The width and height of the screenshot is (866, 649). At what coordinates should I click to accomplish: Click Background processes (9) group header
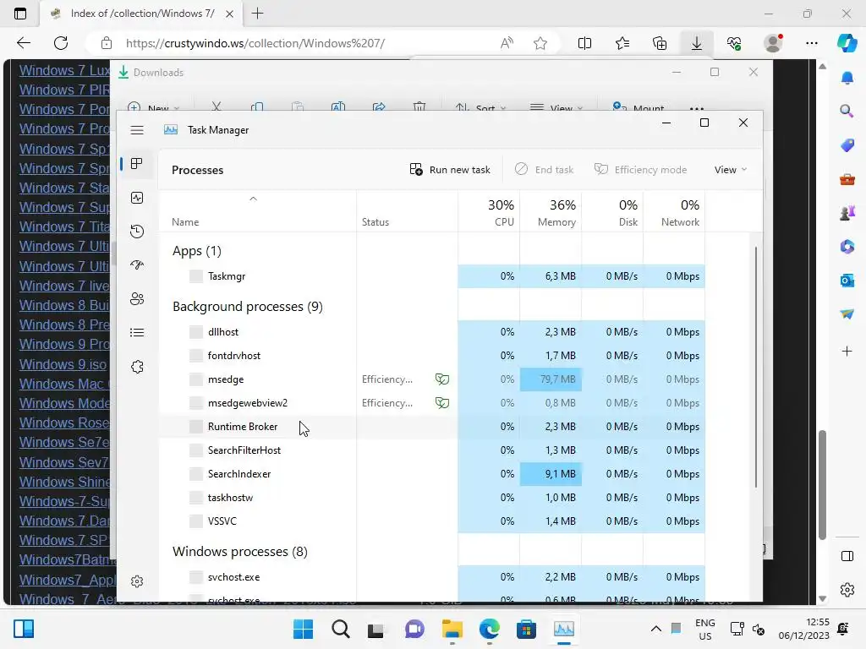point(248,307)
